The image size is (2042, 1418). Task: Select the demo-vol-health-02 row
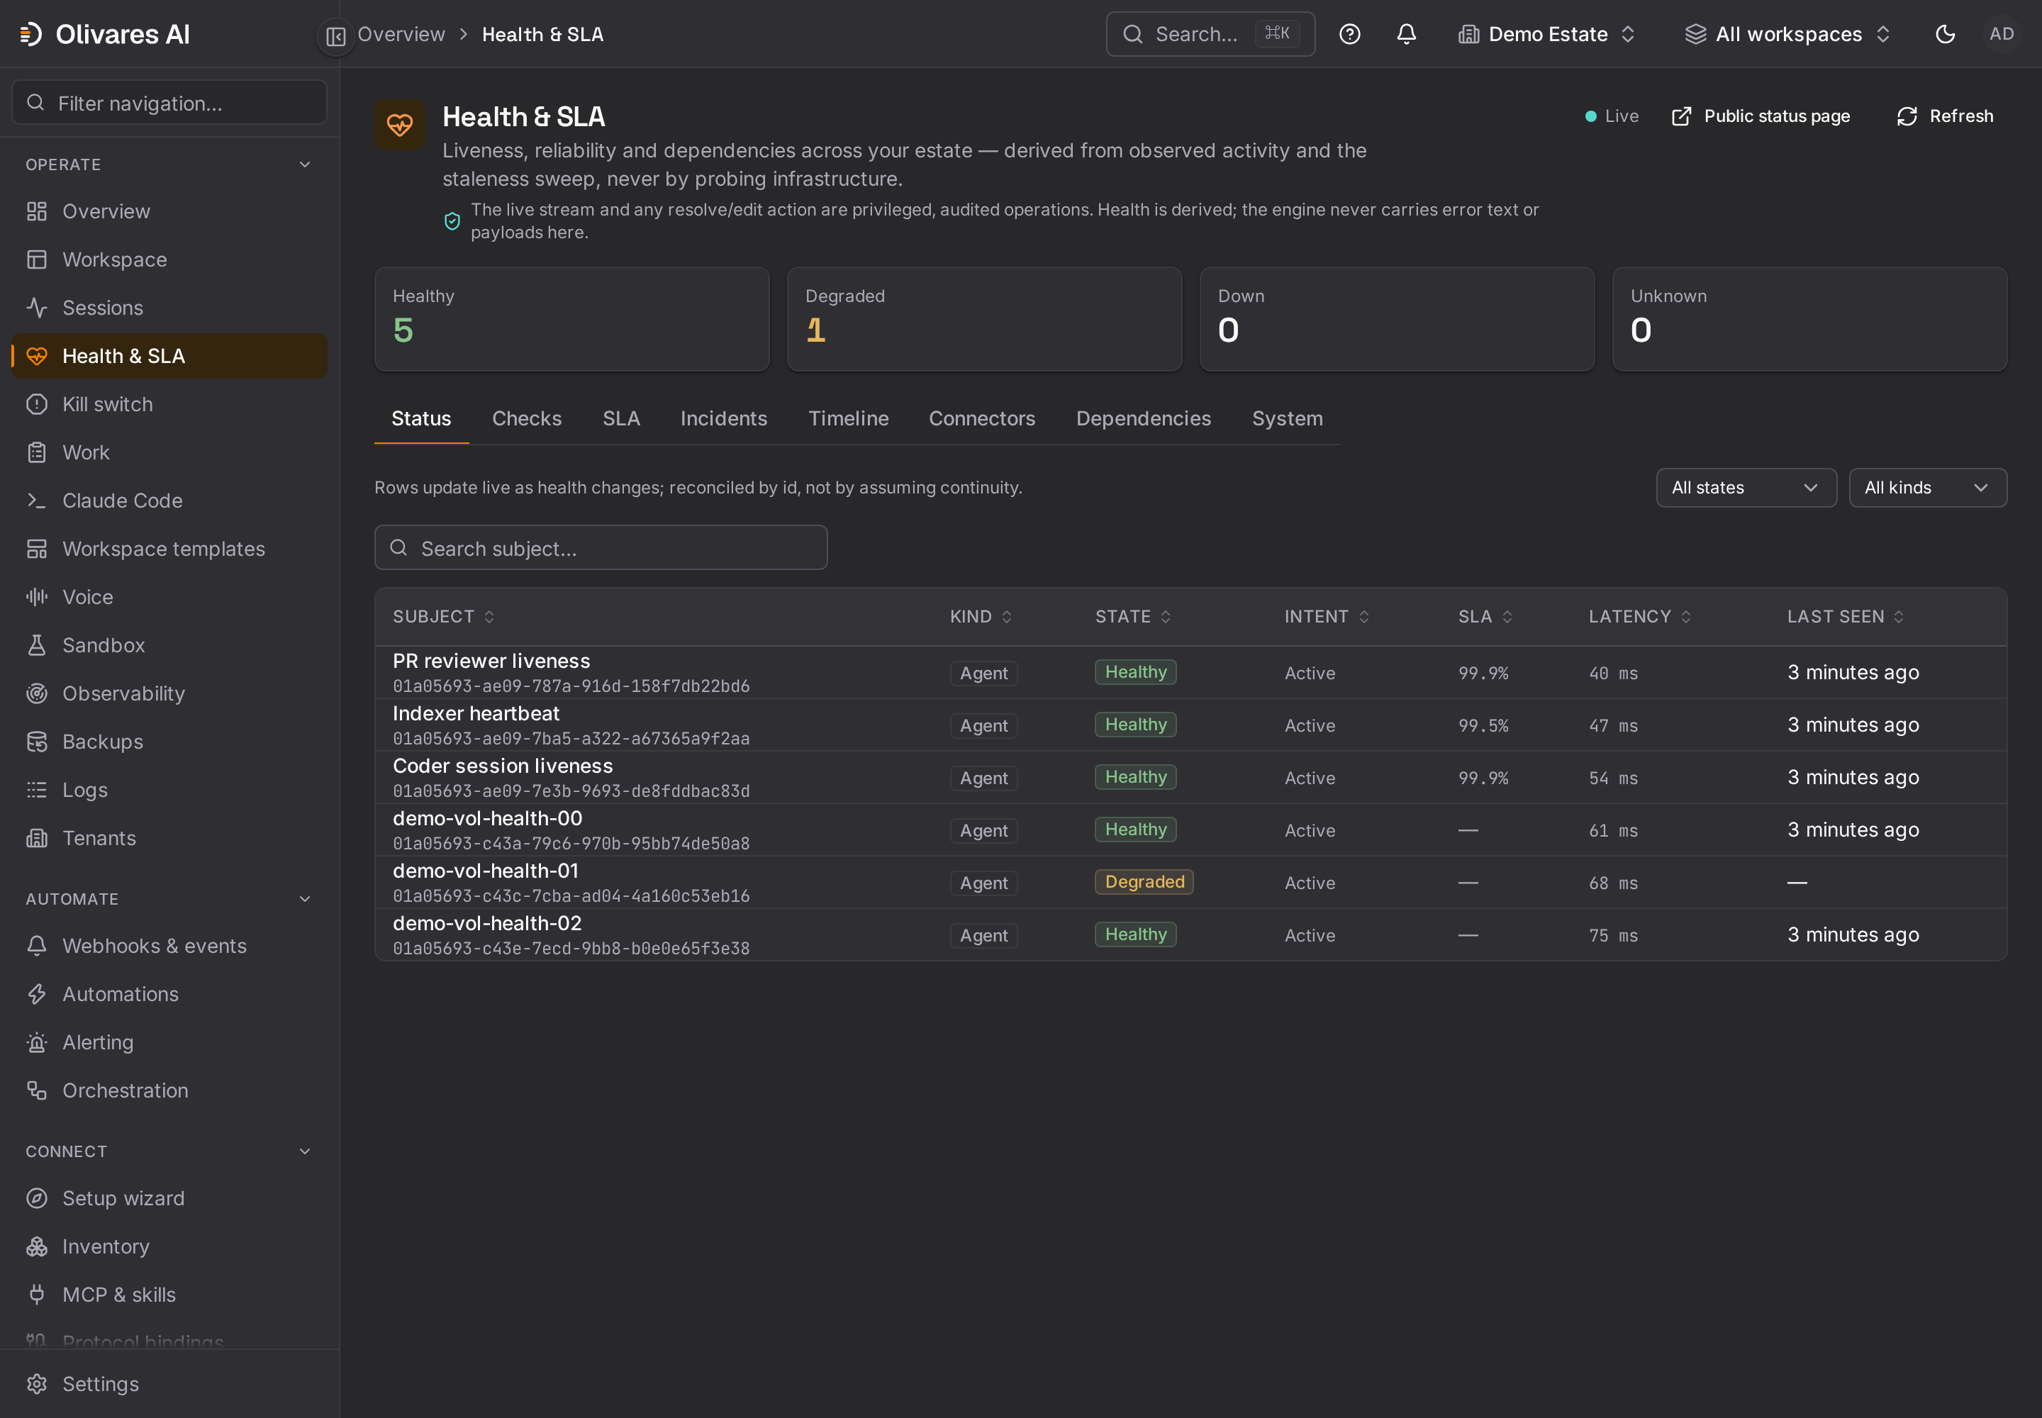tap(1190, 934)
